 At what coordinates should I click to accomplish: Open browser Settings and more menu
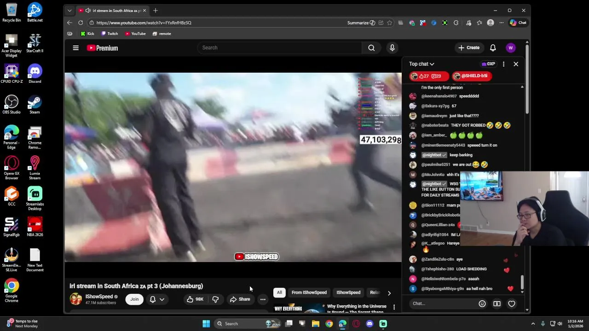[x=502, y=23]
